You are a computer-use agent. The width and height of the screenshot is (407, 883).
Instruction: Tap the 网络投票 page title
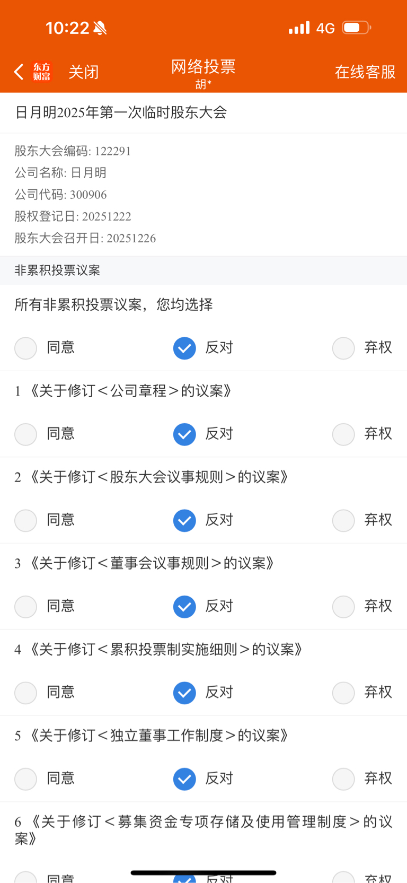click(x=203, y=67)
